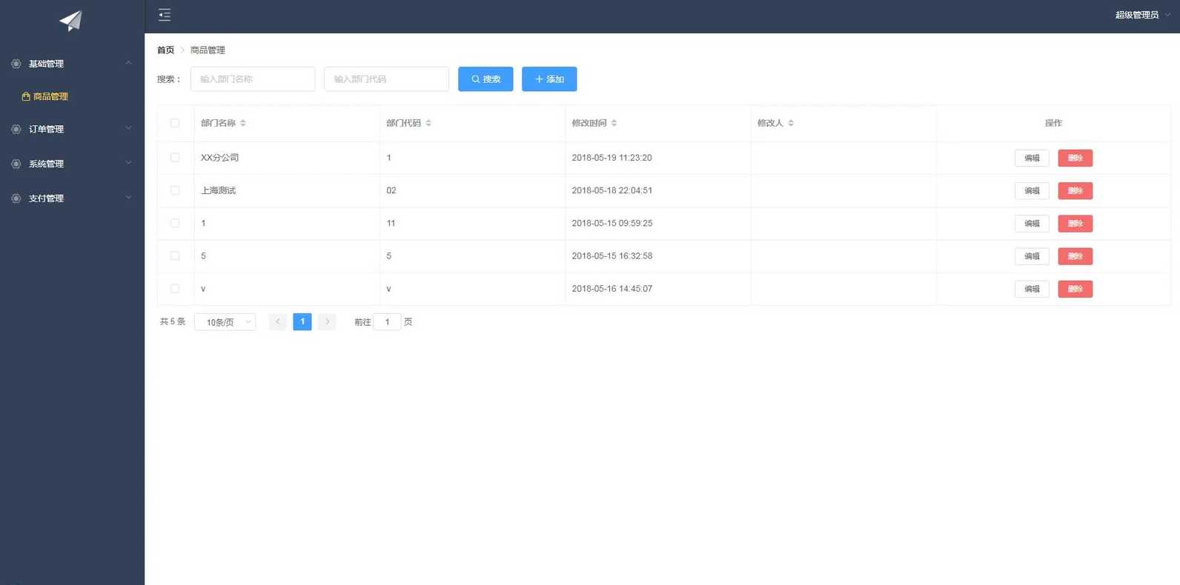
Task: Delete the 上海测试 row
Action: (x=1075, y=190)
